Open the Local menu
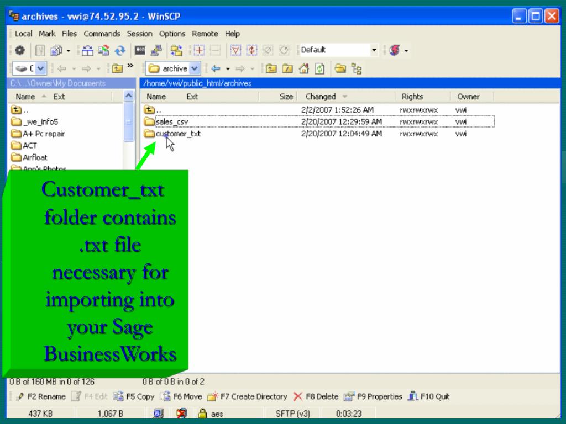Screen dimensions: 566x424 coord(23,34)
